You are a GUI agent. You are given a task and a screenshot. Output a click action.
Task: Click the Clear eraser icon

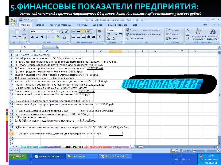pos(187,38)
